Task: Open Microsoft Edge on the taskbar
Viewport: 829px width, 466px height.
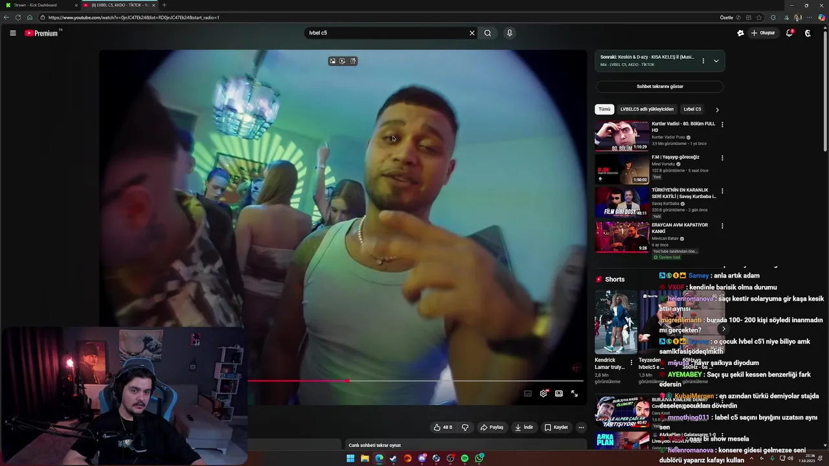Action: [x=379, y=458]
